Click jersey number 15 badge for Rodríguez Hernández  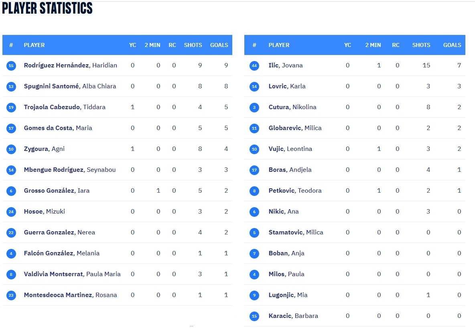point(11,65)
